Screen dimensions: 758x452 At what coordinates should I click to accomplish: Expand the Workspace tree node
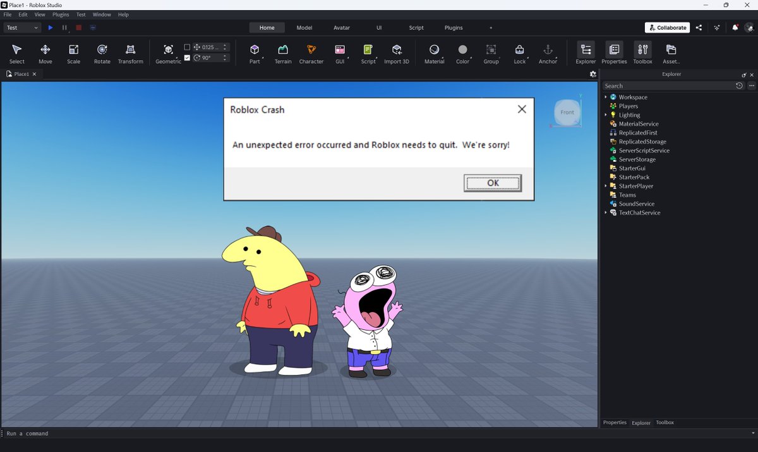606,97
